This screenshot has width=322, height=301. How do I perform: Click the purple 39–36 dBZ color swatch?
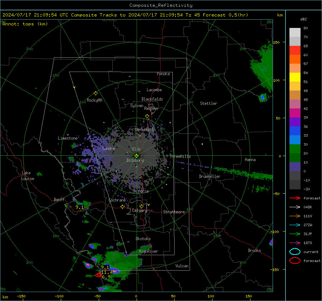pyautogui.click(x=295, y=122)
